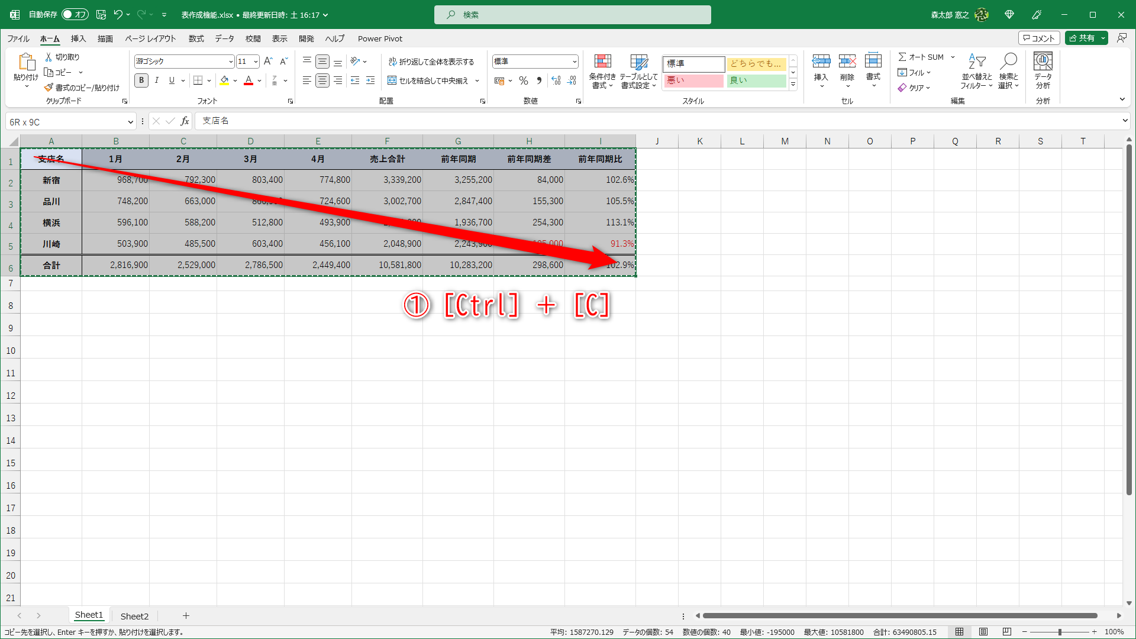Expand the number format combo box
The image size is (1136, 639).
coord(574,62)
